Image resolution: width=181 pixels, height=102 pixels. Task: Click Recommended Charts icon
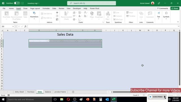pos(66,16)
